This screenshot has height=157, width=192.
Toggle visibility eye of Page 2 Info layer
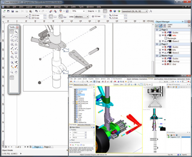tap(163, 50)
